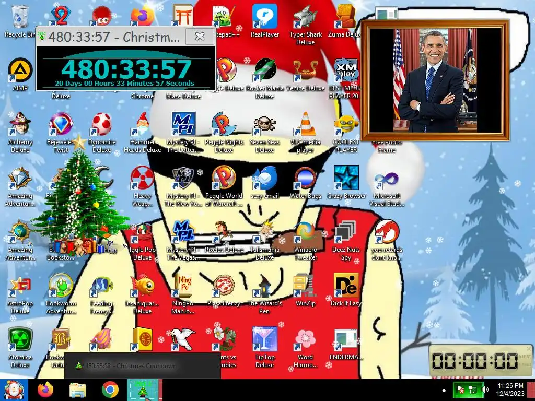Open Pizza Frenzy game

click(x=224, y=291)
